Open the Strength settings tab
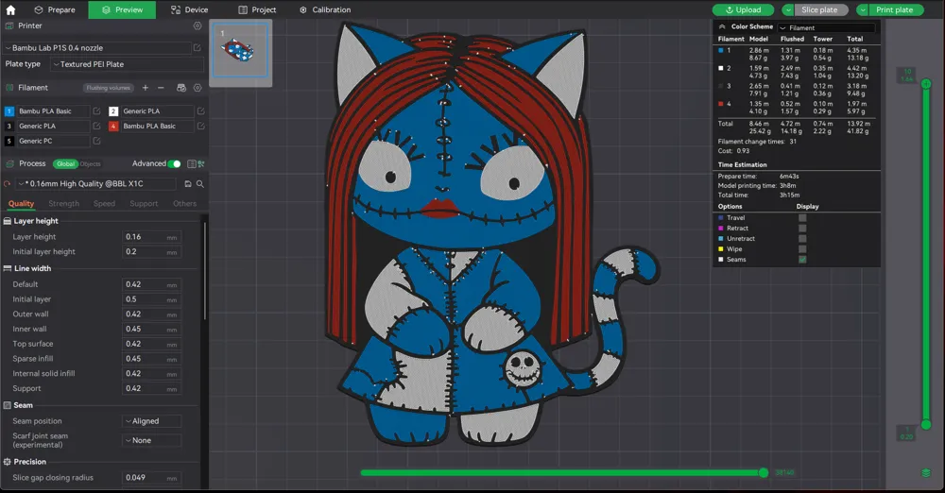The height and width of the screenshot is (493, 945). 64,204
